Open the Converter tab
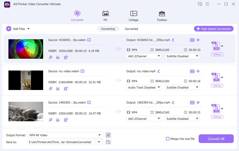Screen dimensions: 239x151 (77, 16)
